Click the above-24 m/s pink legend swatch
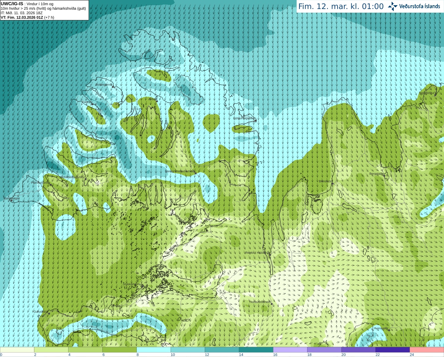The height and width of the screenshot is (357, 444). click(427, 350)
